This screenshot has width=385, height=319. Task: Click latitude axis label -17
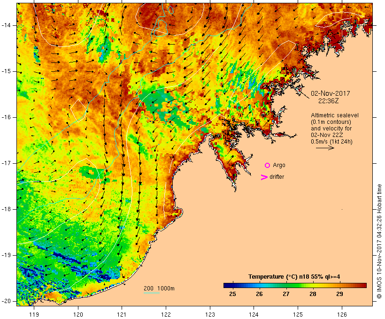(6, 163)
